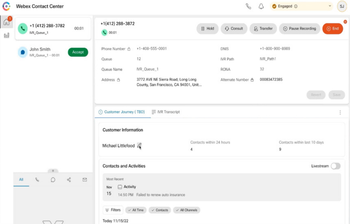Open the notifications bell
The image size is (350, 224).
tap(261, 6)
